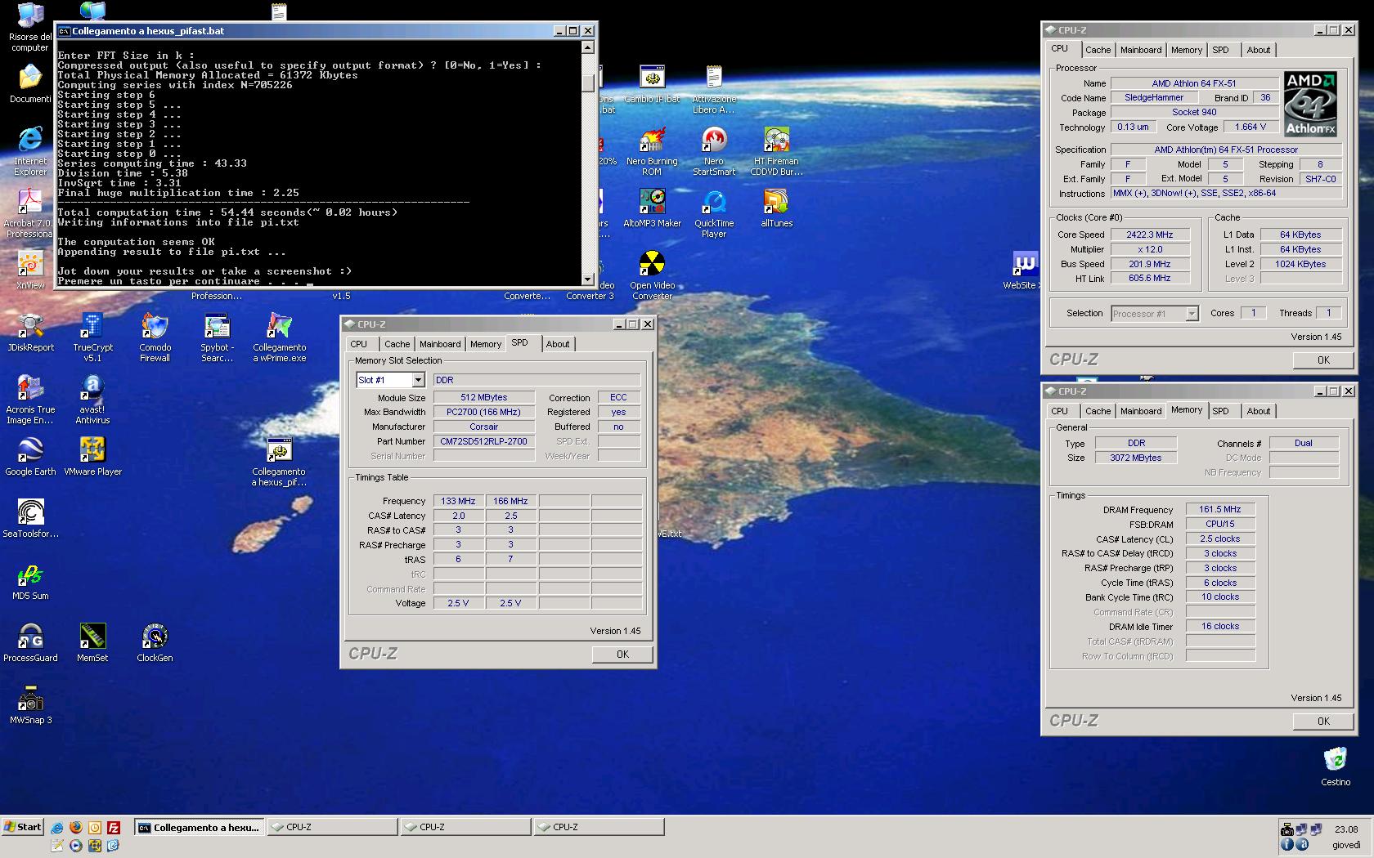Image resolution: width=1374 pixels, height=858 pixels.
Task: Click the Size 3072 MBytes value
Action: click(1135, 458)
